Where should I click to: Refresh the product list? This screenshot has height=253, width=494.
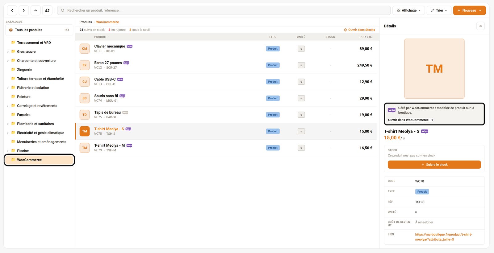click(x=47, y=10)
